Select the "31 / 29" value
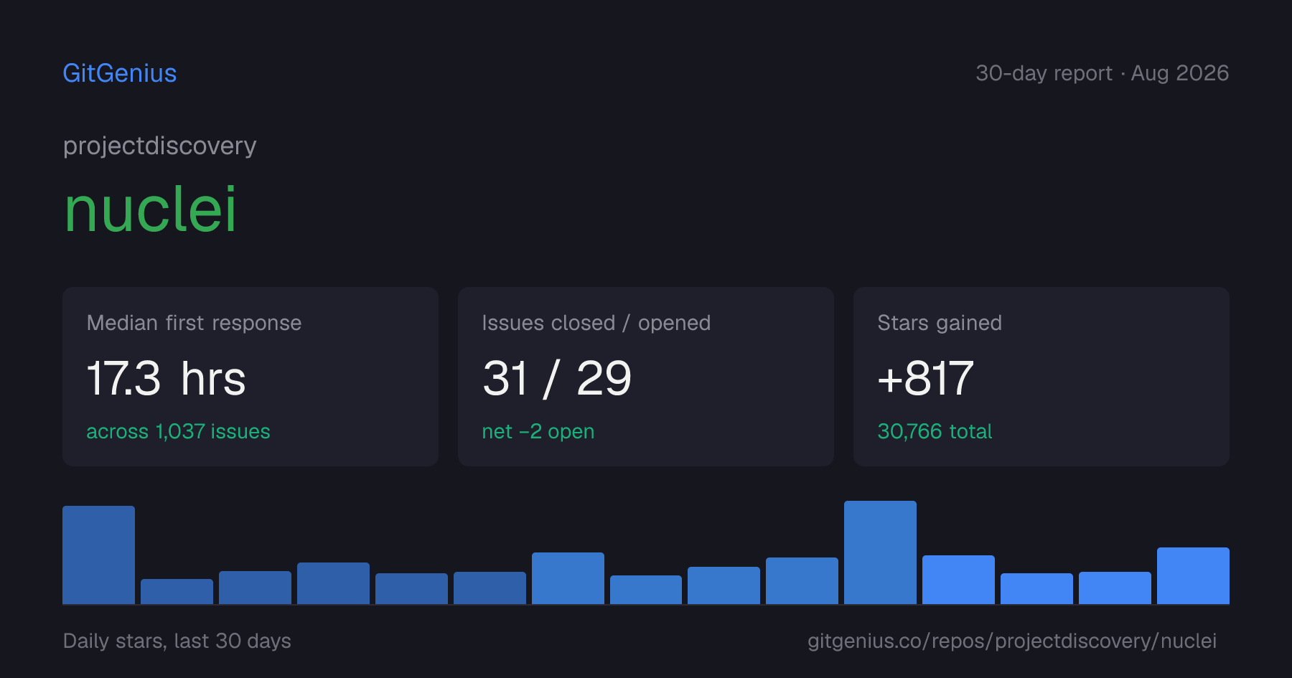 tap(556, 378)
